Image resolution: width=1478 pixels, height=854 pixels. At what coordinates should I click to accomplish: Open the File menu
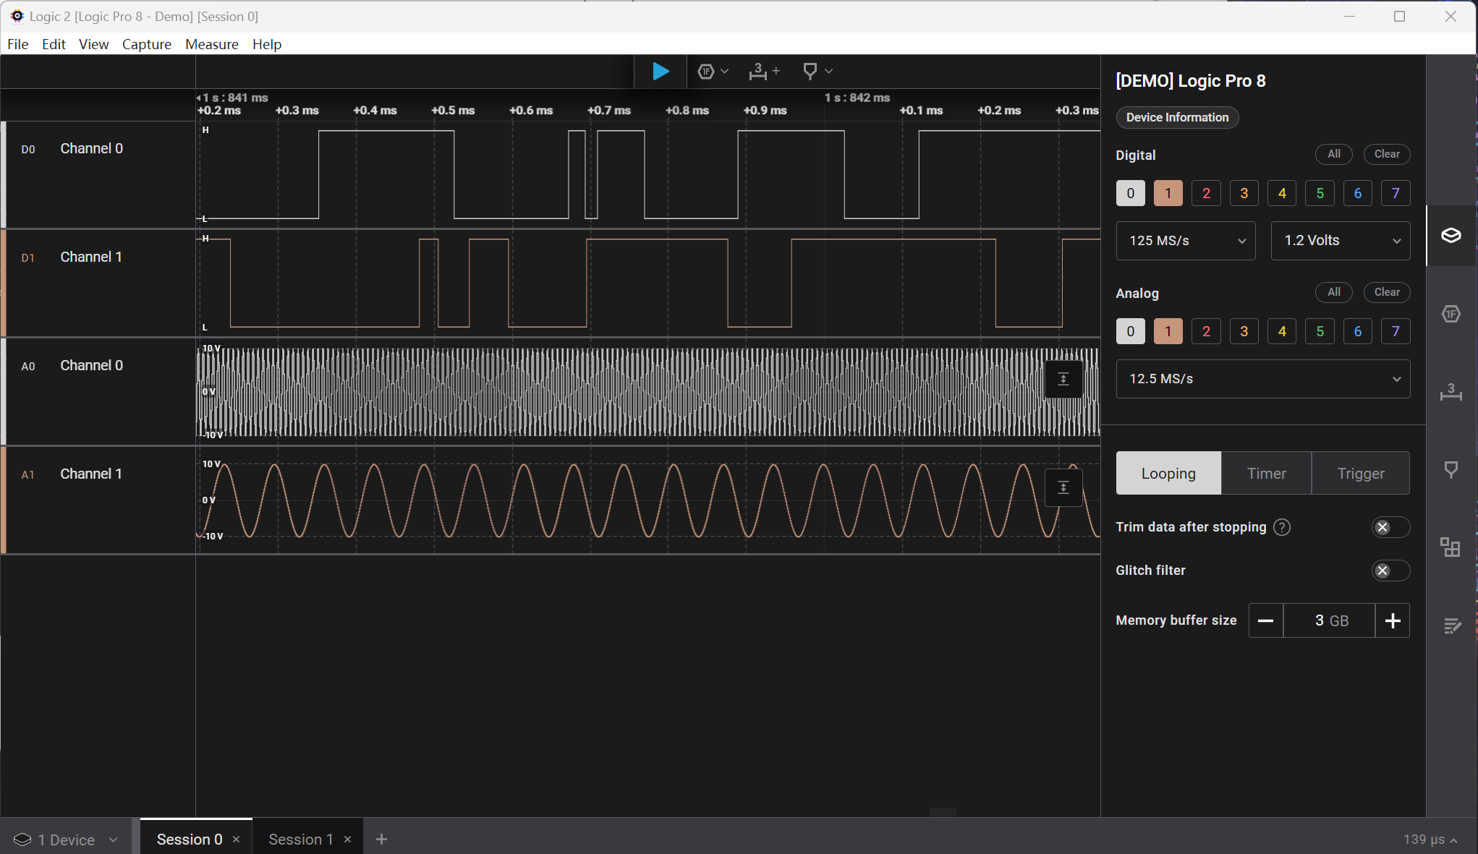[x=18, y=44]
